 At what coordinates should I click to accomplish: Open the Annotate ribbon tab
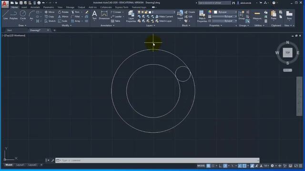click(35, 7)
